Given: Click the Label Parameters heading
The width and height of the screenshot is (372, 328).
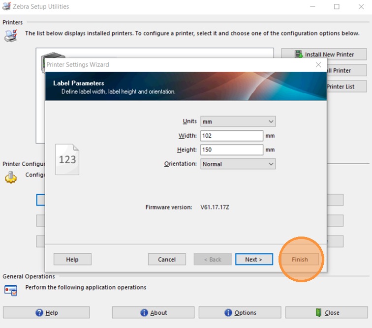Looking at the screenshot, I should coord(79,83).
